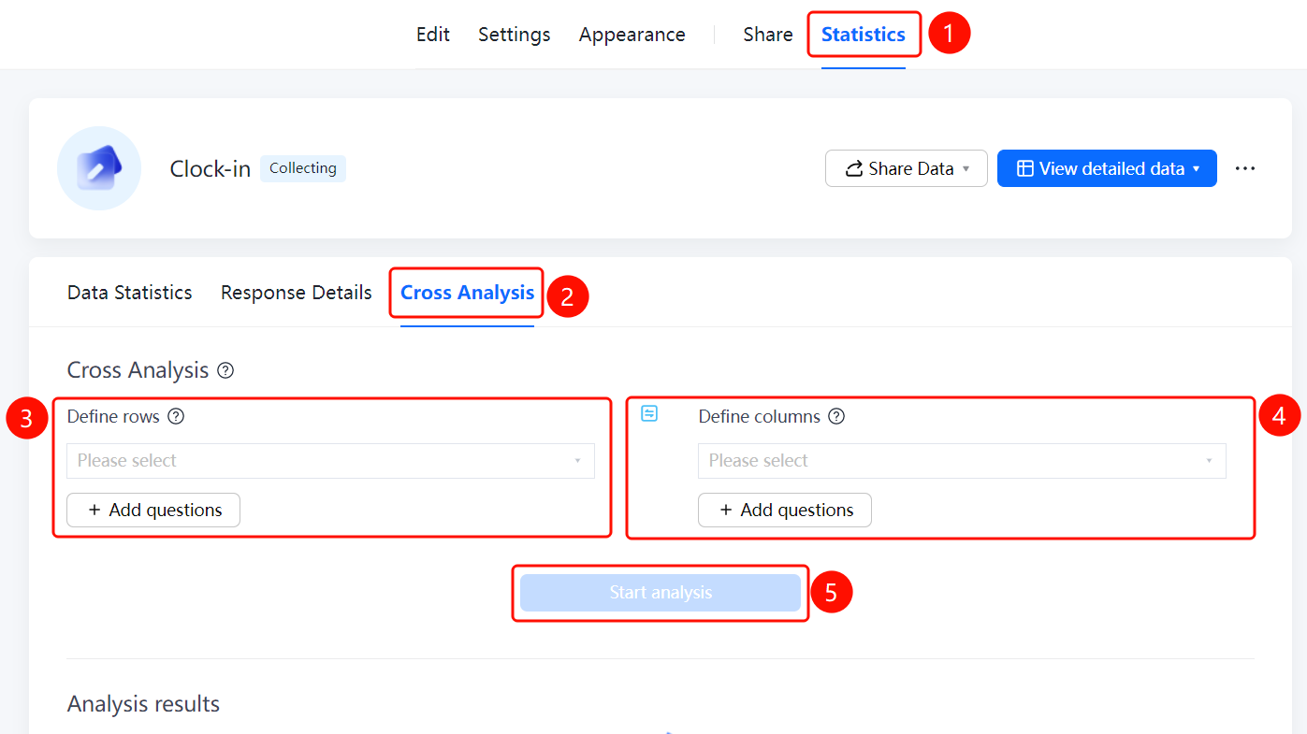Open the Define columns Please select dropdown
1307x734 pixels.
click(962, 461)
